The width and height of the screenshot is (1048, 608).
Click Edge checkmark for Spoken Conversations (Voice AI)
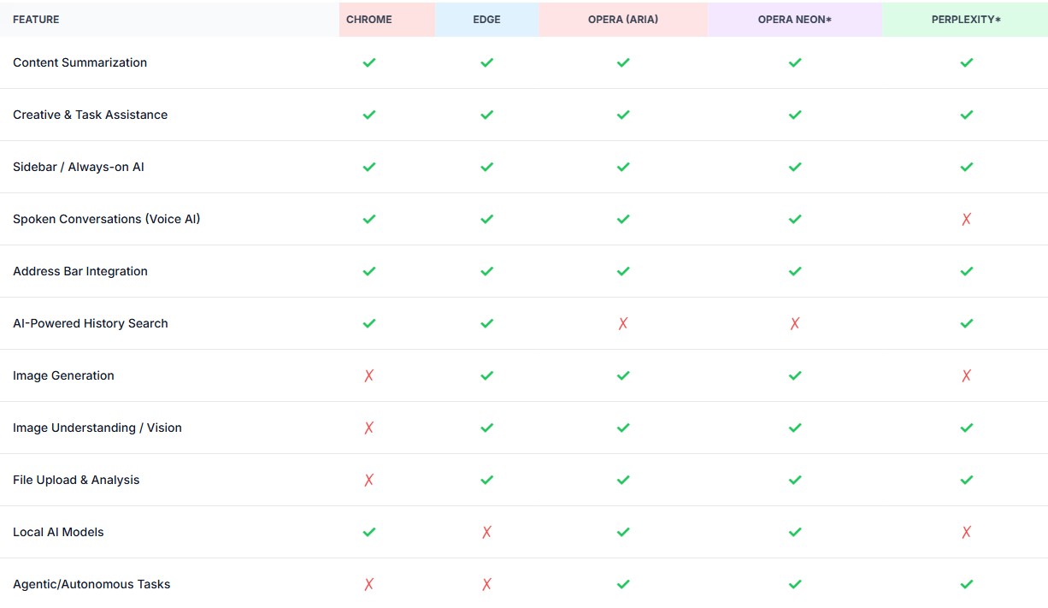pyautogui.click(x=486, y=219)
